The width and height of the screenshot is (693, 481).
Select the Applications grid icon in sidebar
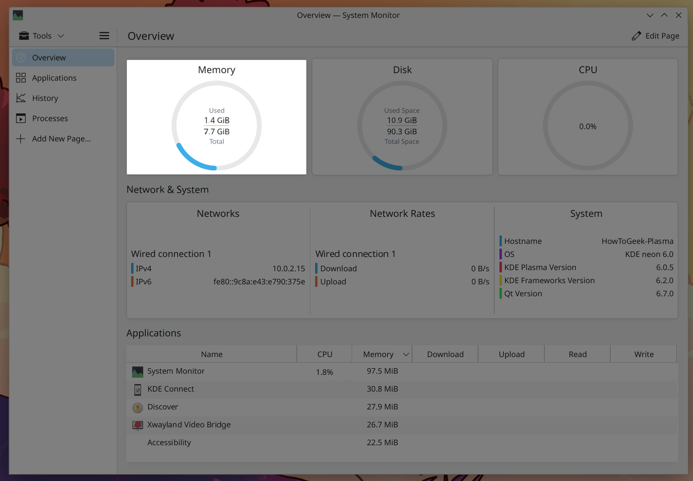[x=21, y=78]
